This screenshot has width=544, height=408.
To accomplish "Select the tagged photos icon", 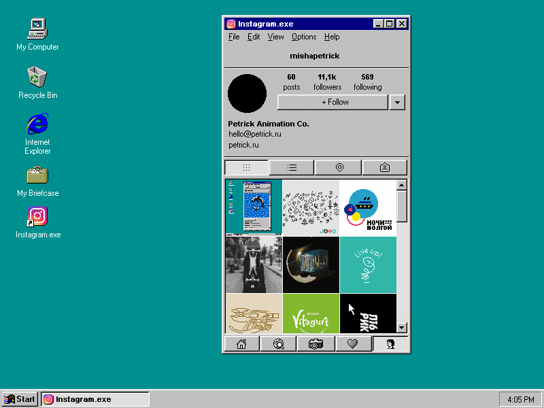I will click(384, 167).
